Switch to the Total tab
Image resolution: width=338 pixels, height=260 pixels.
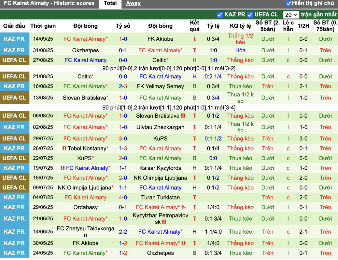[x=110, y=3]
